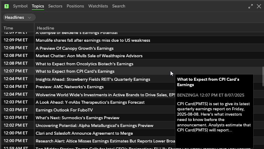This screenshot has width=264, height=149.
Task: Open A Preview Of Canopy Growth's Earnings
Action: (74, 48)
